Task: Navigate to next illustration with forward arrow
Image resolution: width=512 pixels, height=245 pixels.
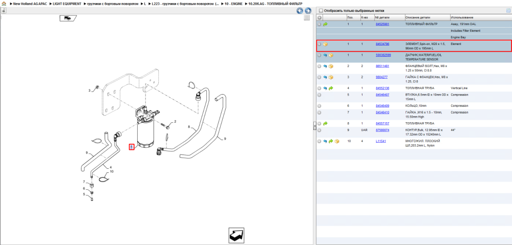Action: (307, 10)
